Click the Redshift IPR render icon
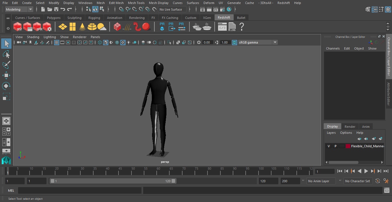This screenshot has width=392, height=202. tap(37, 27)
